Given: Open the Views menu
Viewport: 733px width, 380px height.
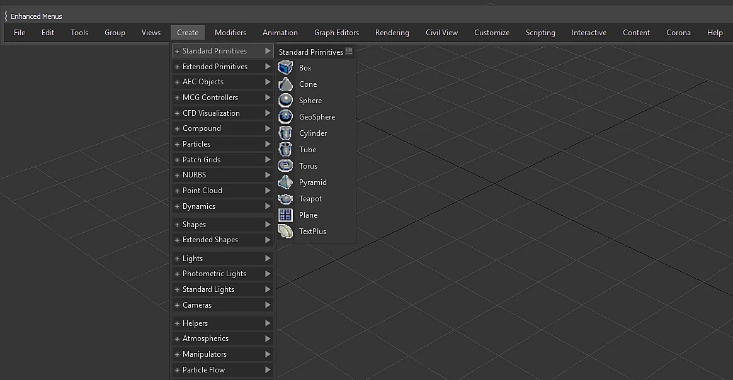Looking at the screenshot, I should click(x=151, y=33).
